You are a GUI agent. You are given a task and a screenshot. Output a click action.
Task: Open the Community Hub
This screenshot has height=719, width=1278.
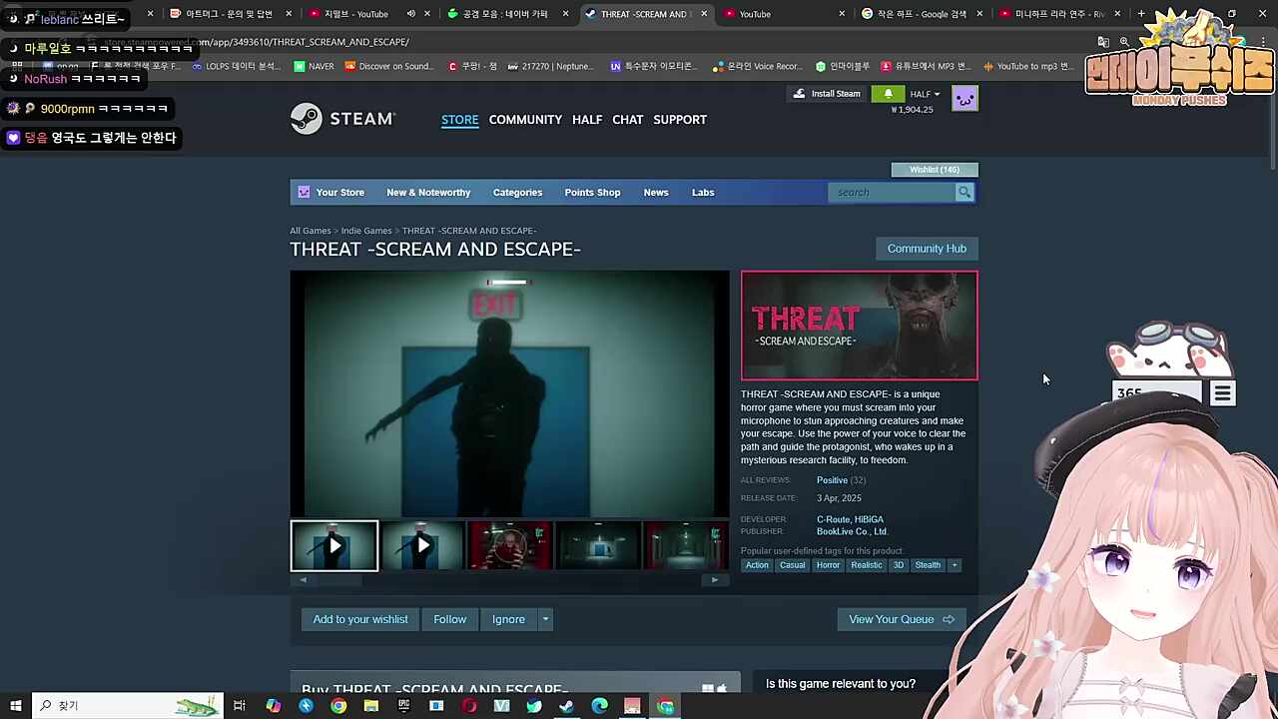927,249
